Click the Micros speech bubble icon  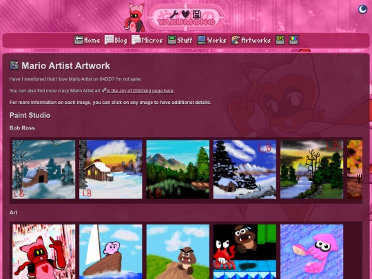point(136,40)
